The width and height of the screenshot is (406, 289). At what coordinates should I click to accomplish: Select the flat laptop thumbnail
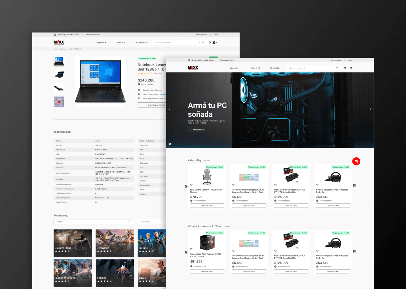point(59,88)
